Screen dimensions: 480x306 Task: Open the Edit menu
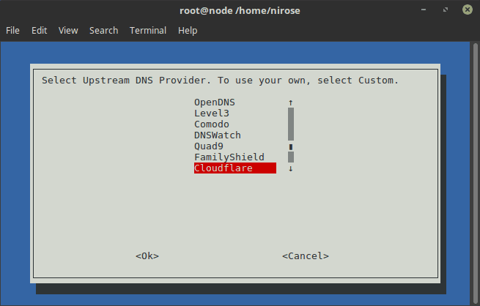pos(39,31)
